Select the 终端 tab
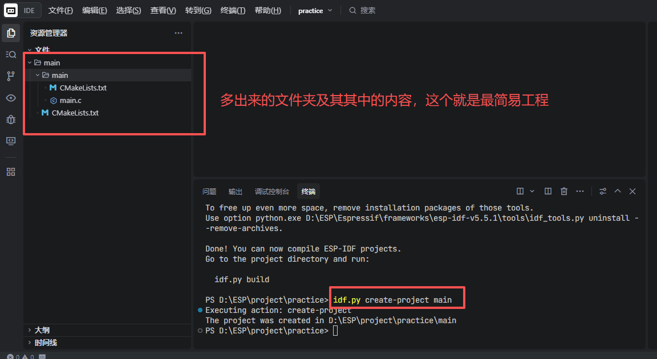This screenshot has width=657, height=359. coord(309,191)
